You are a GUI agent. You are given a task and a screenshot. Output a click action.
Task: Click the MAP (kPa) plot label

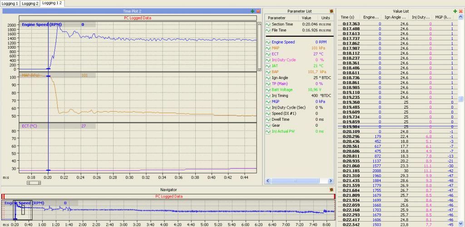(30, 75)
